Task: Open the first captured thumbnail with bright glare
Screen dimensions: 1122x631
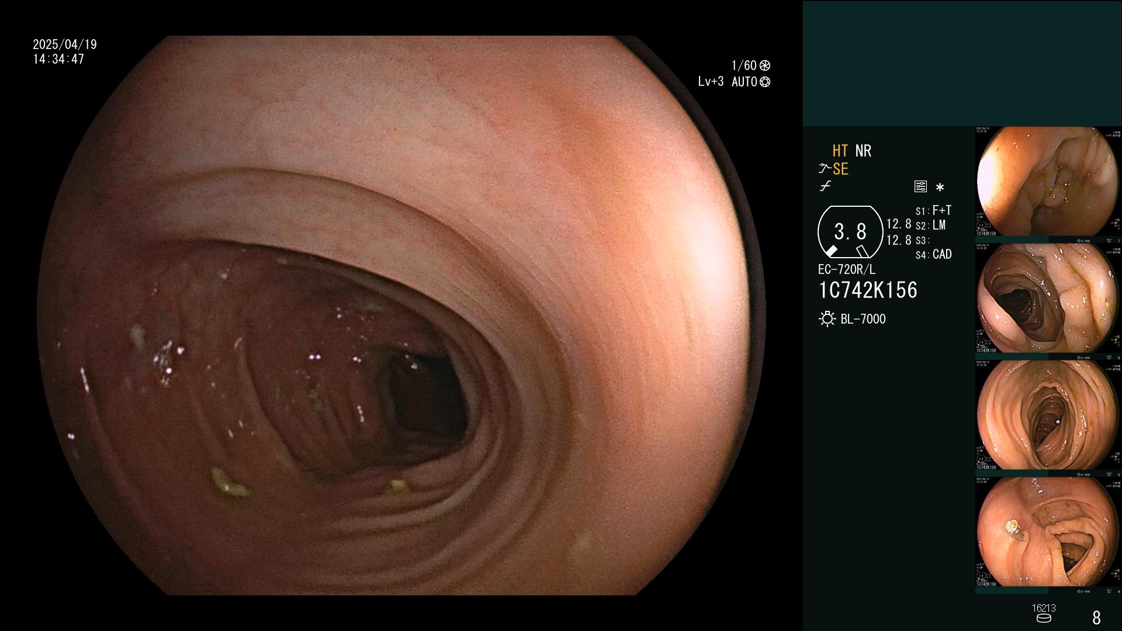Action: [1048, 182]
